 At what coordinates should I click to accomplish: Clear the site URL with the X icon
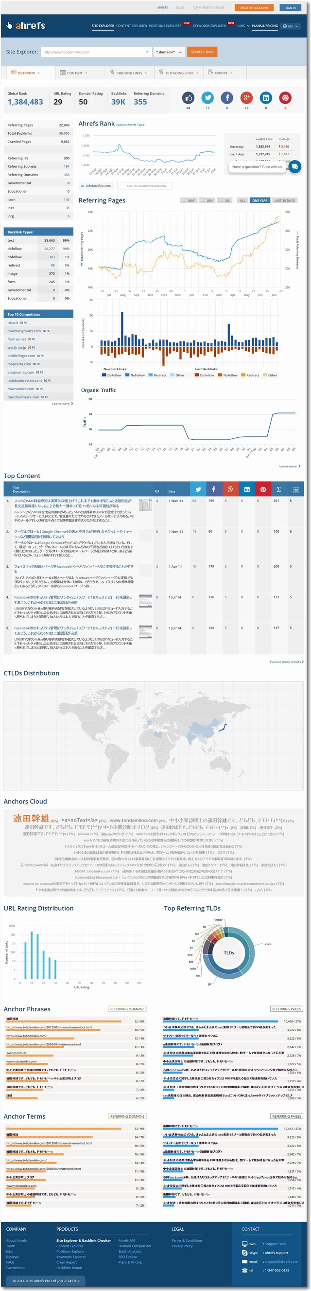[x=147, y=52]
